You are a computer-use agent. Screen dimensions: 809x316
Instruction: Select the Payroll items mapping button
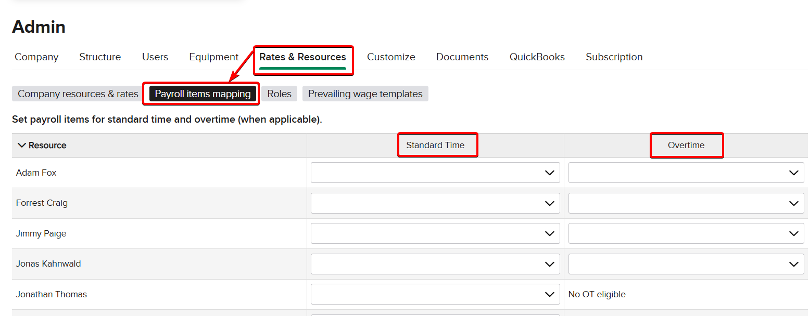click(203, 94)
